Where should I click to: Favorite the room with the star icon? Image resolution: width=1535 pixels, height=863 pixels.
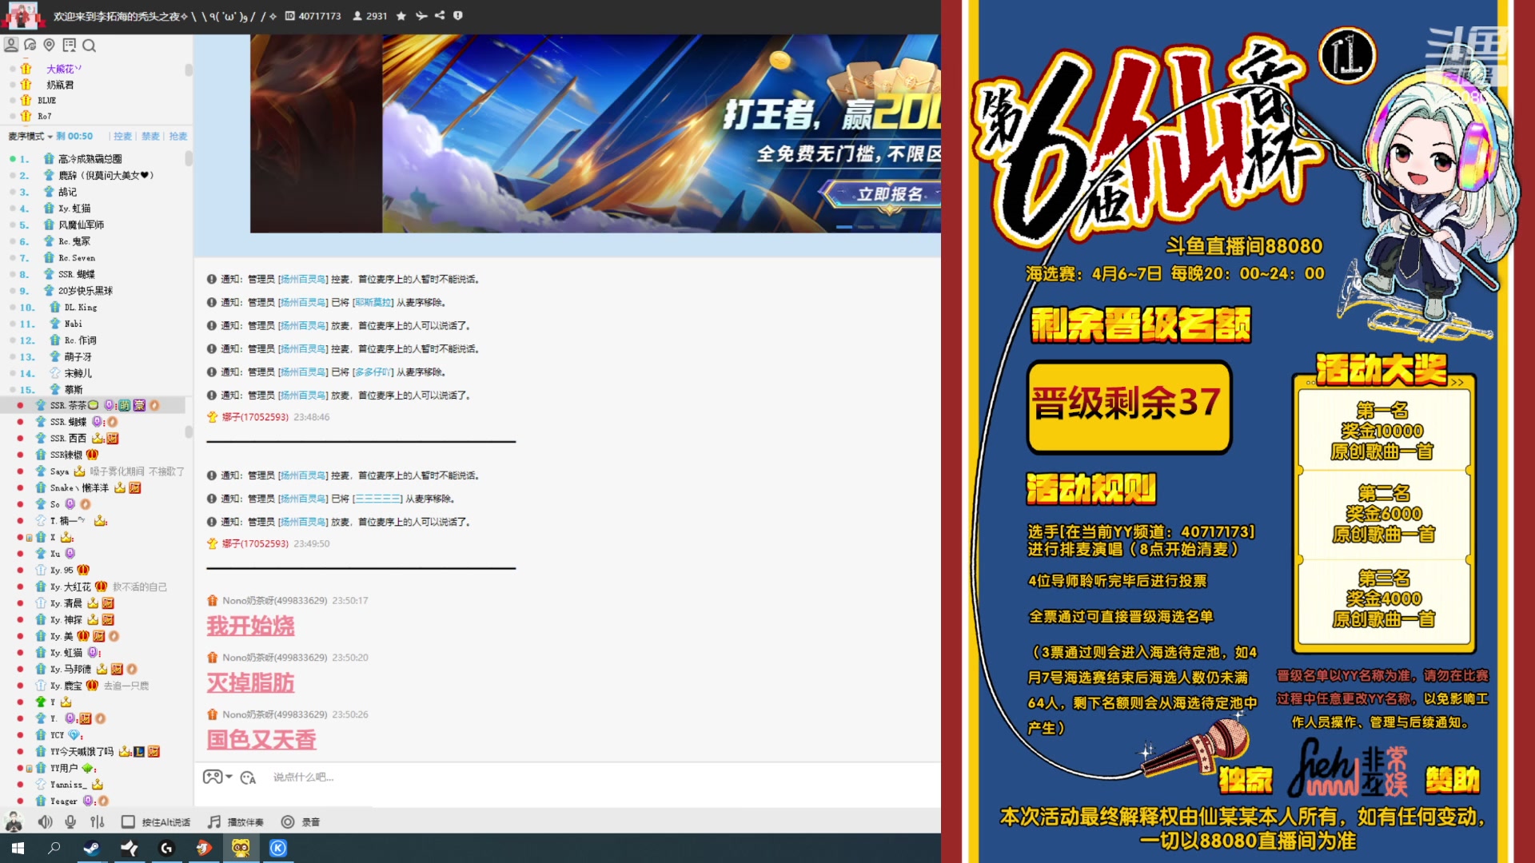click(x=401, y=16)
